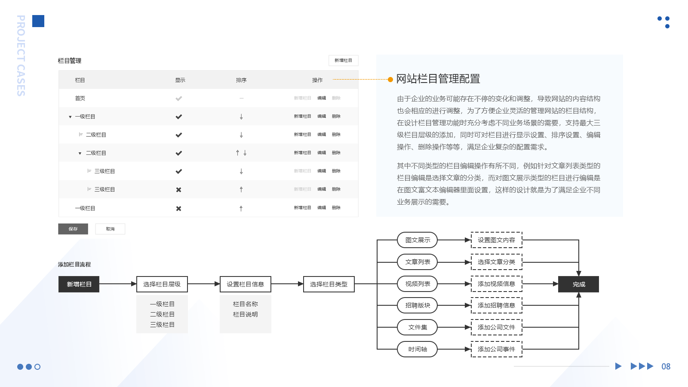Click the single play triangle beside page 08
The width and height of the screenshot is (688, 387).
(618, 366)
